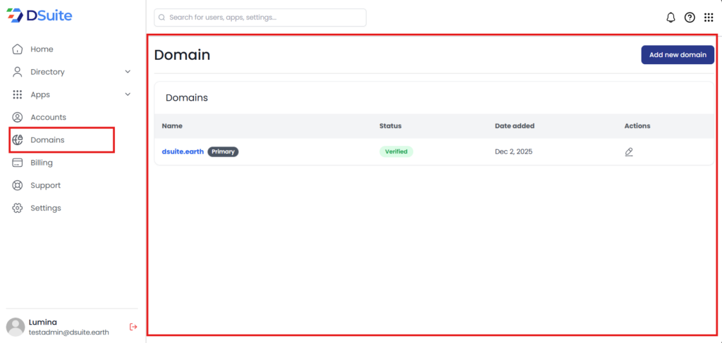The width and height of the screenshot is (722, 343).
Task: Open the help question mark icon
Action: click(x=690, y=18)
